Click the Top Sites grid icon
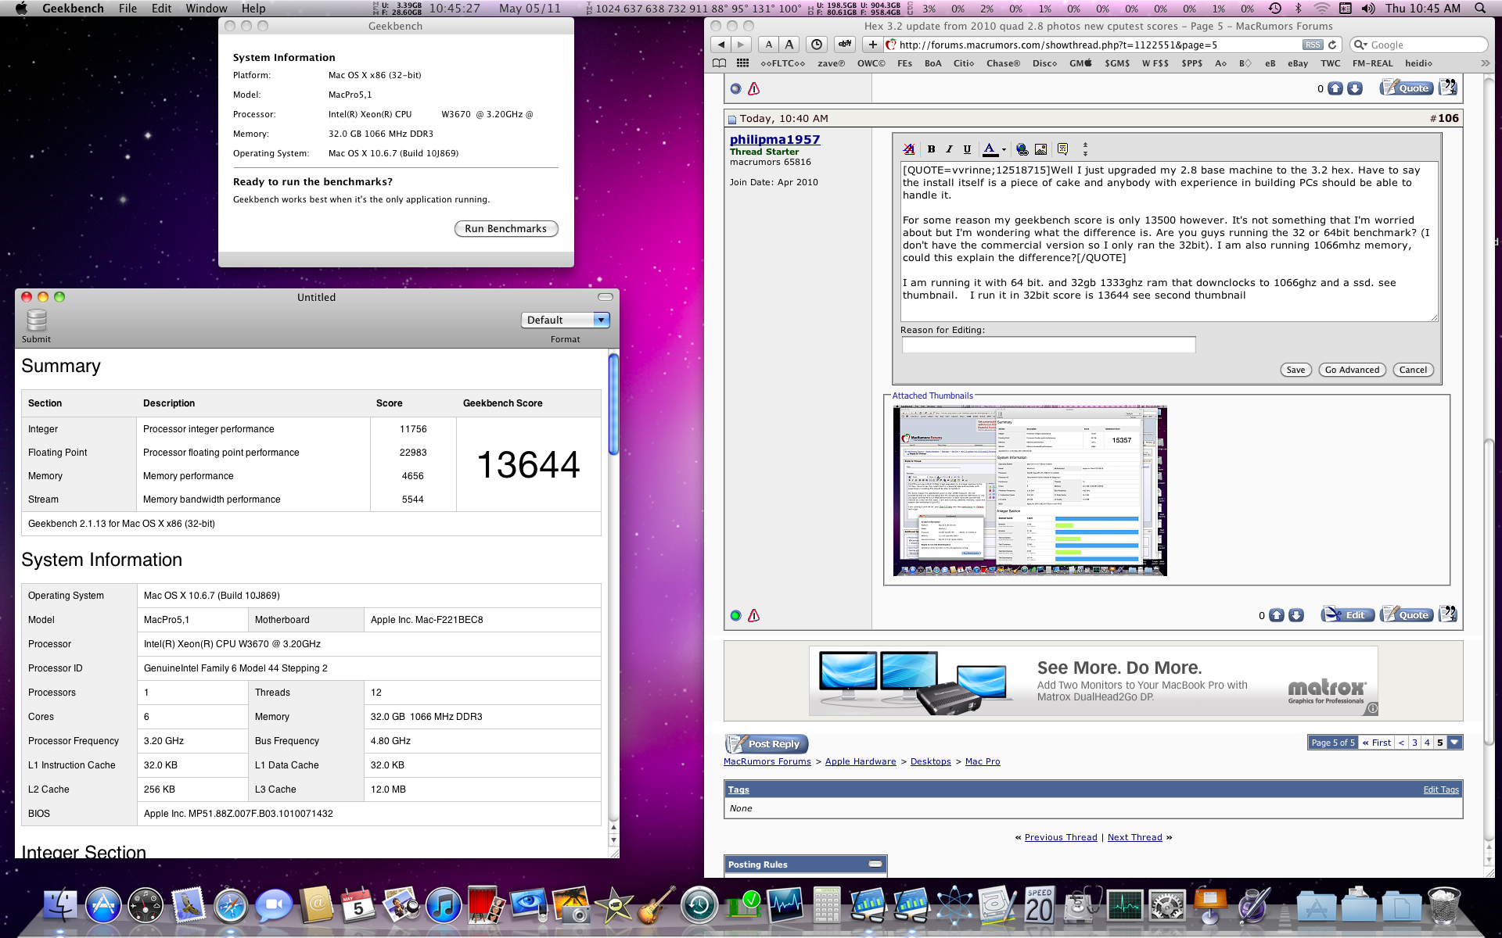 click(742, 63)
